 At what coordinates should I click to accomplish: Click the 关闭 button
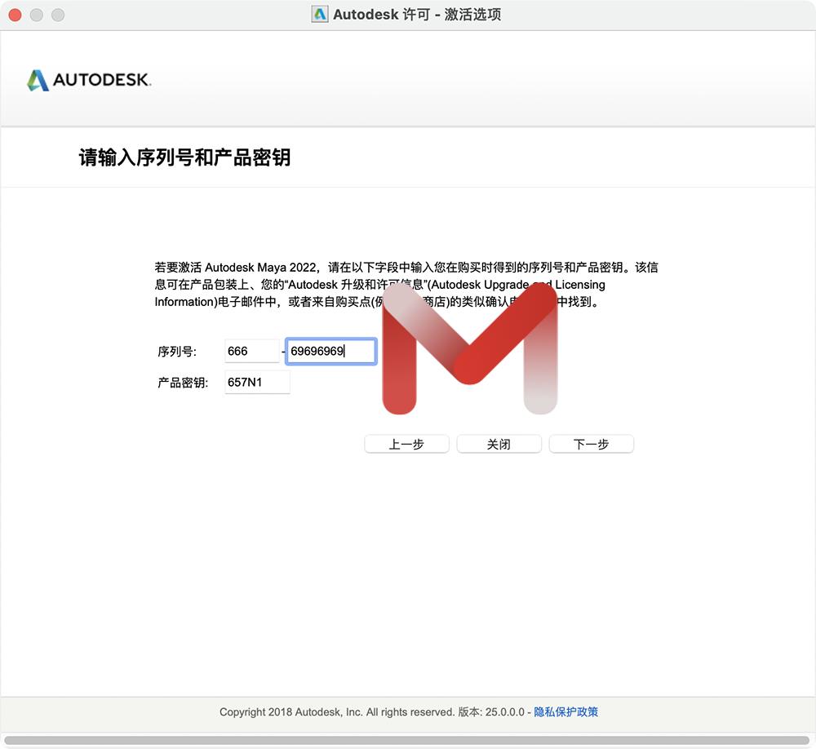499,444
